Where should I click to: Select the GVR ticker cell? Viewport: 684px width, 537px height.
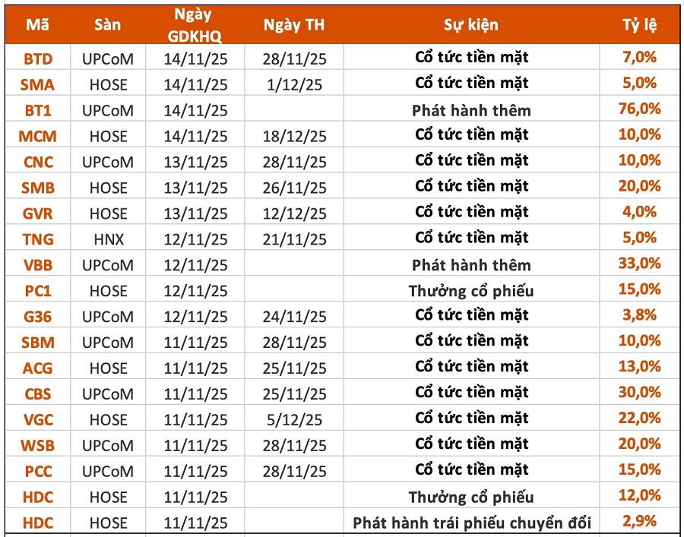pyautogui.click(x=38, y=213)
